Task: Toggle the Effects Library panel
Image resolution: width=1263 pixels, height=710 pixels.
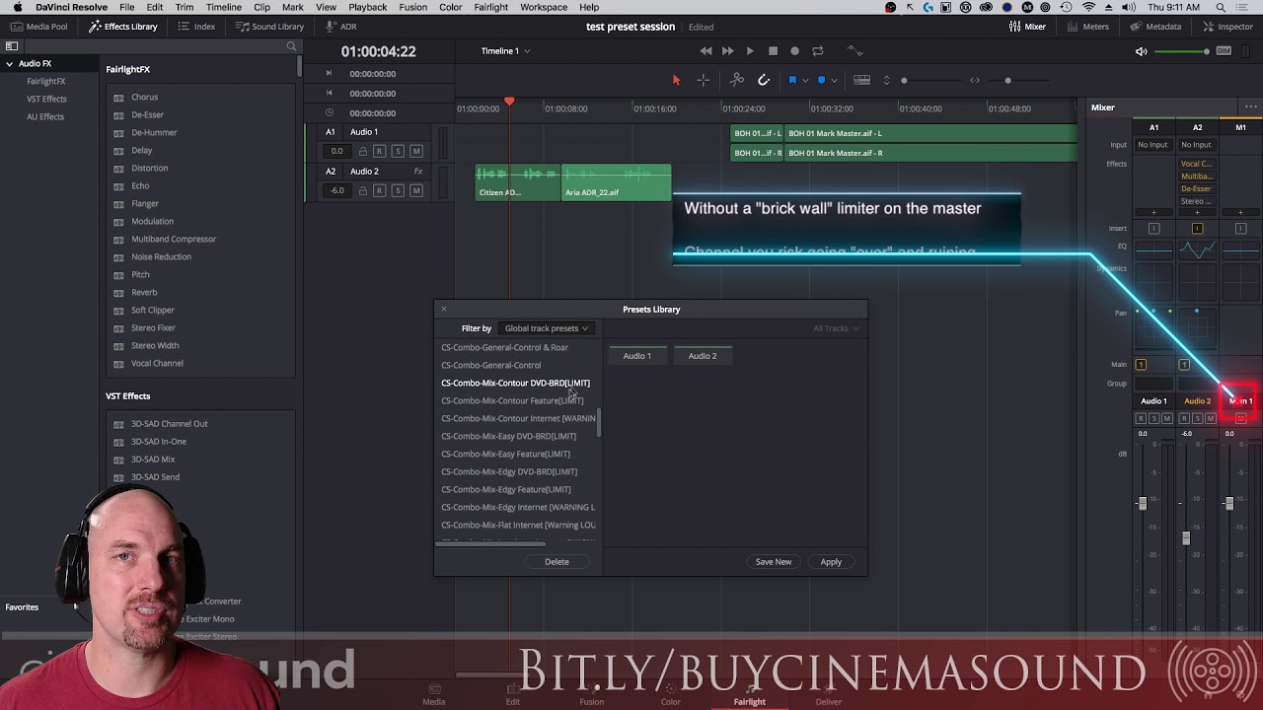Action: pyautogui.click(x=123, y=27)
